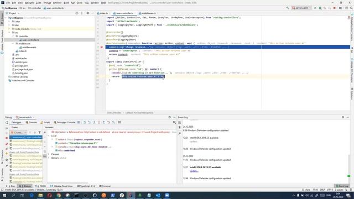The width and height of the screenshot is (354, 199).
Task: Open the thread selector dropdown in Frames
Action: point(18,133)
